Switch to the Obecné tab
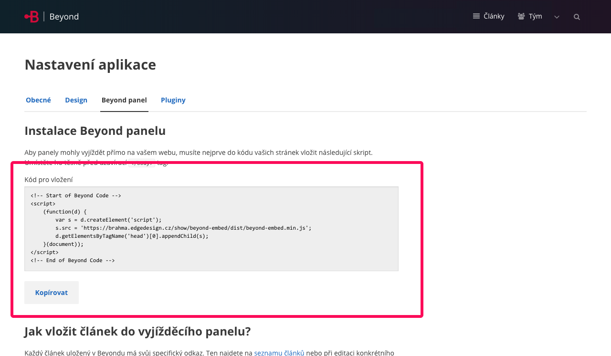Image resolution: width=611 pixels, height=356 pixels. click(38, 100)
